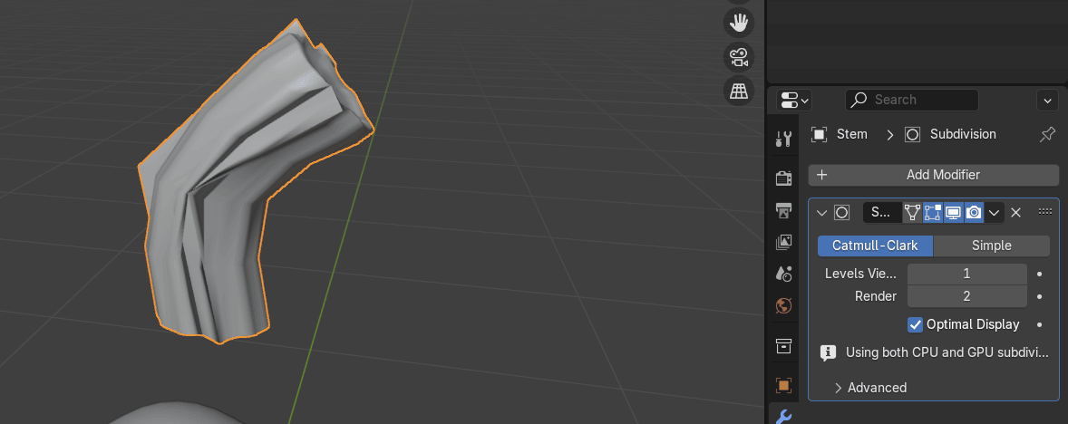Open the World properties tab

pyautogui.click(x=784, y=305)
